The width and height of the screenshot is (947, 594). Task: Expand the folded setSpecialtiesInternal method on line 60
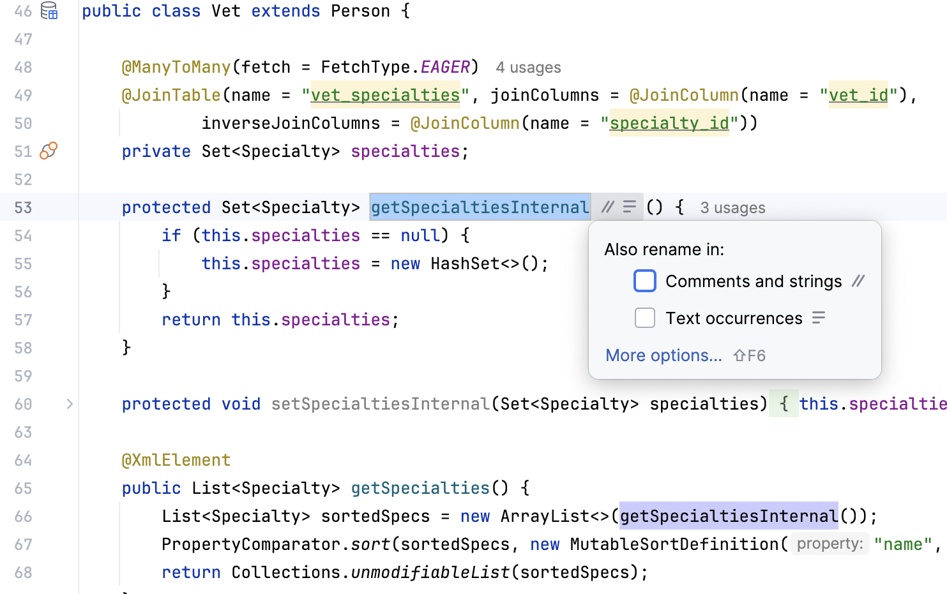tap(70, 404)
